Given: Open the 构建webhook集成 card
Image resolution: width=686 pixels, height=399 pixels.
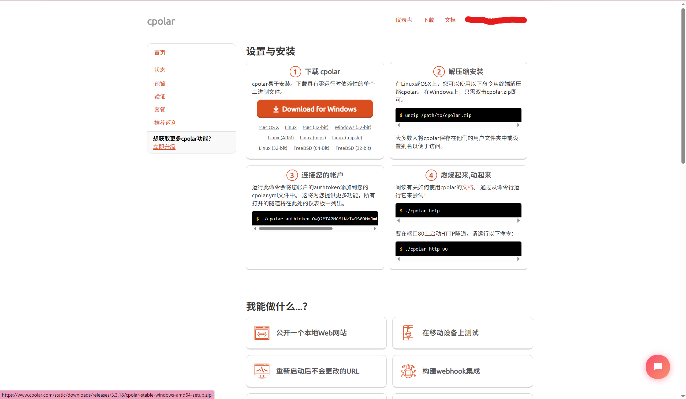Looking at the screenshot, I should [x=462, y=371].
